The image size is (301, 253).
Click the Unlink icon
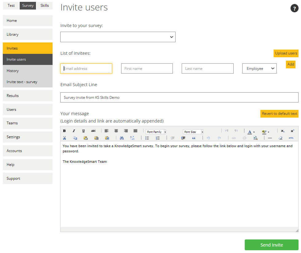click(x=244, y=138)
